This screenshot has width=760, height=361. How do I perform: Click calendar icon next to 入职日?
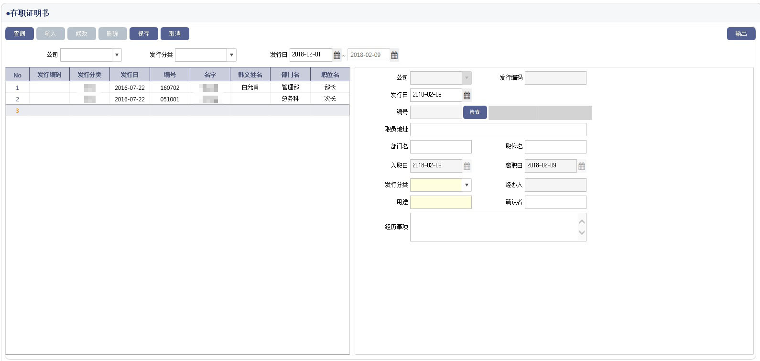(467, 166)
